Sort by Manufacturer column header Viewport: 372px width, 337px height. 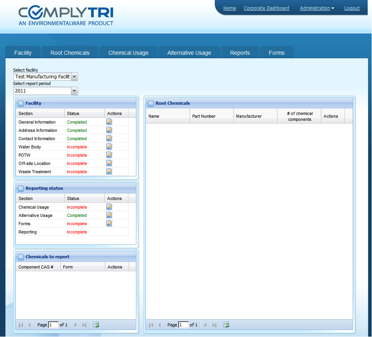pyautogui.click(x=249, y=116)
